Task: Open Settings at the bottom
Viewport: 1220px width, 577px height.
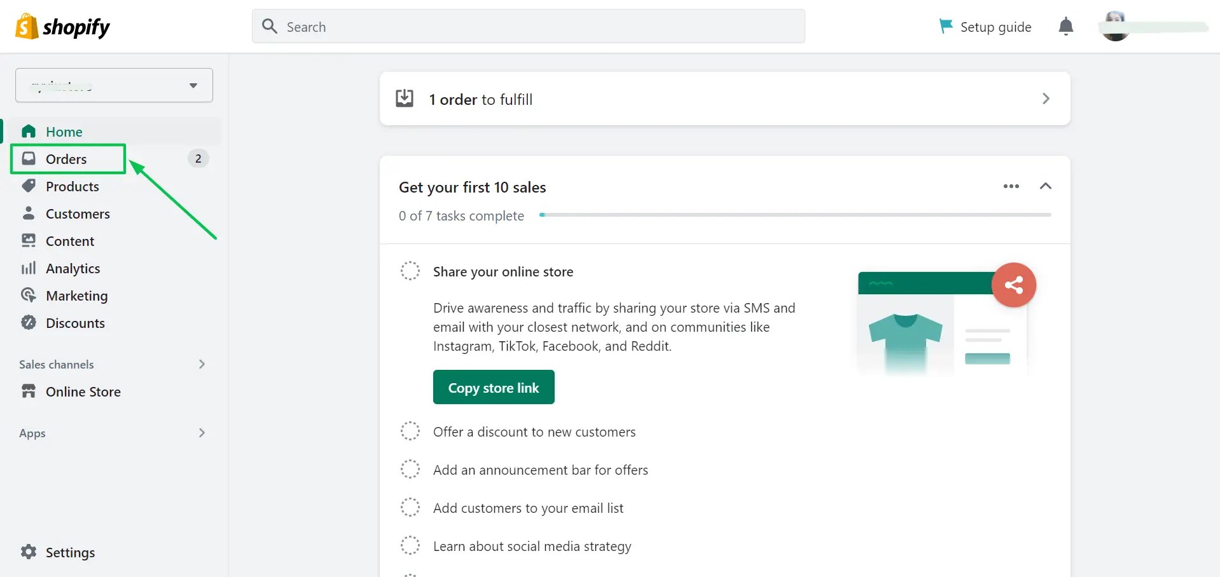Action: click(70, 552)
